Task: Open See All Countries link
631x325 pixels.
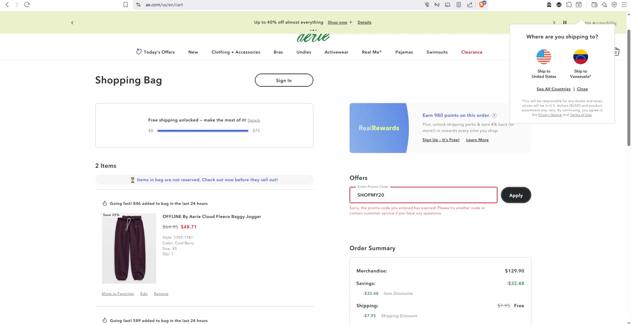Action: (554, 89)
